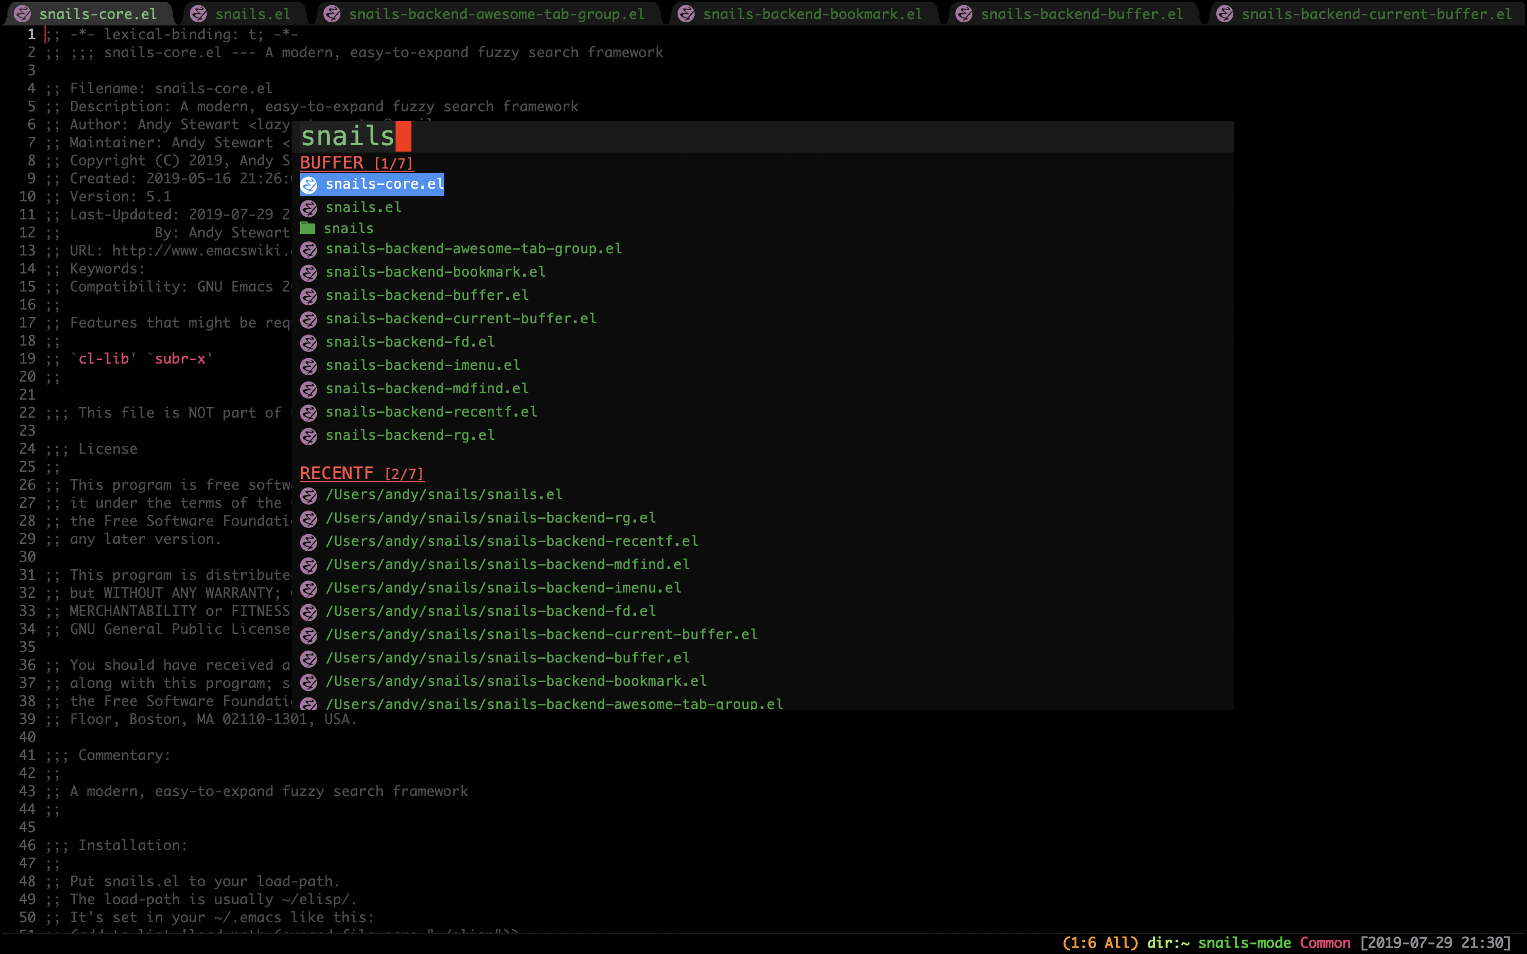Image resolution: width=1527 pixels, height=954 pixels.
Task: Click the RECENTF [2/7] section header
Action: pos(362,473)
